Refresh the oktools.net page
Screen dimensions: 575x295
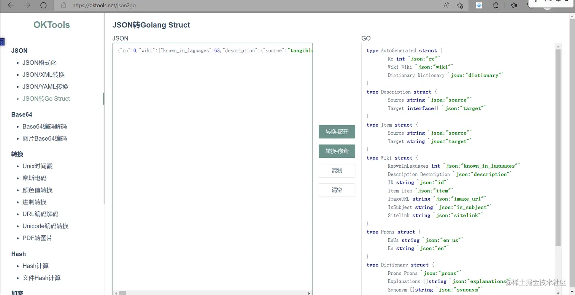pos(43,5)
